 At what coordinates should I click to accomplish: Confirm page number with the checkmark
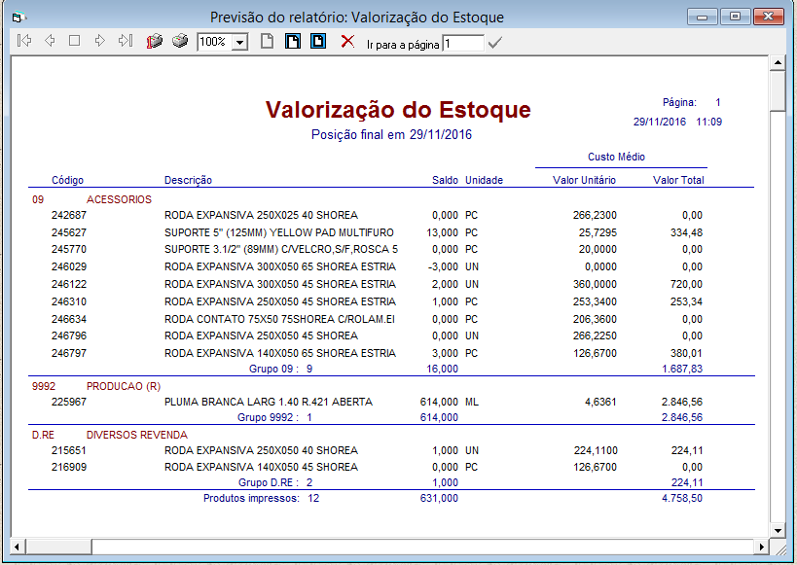[495, 43]
